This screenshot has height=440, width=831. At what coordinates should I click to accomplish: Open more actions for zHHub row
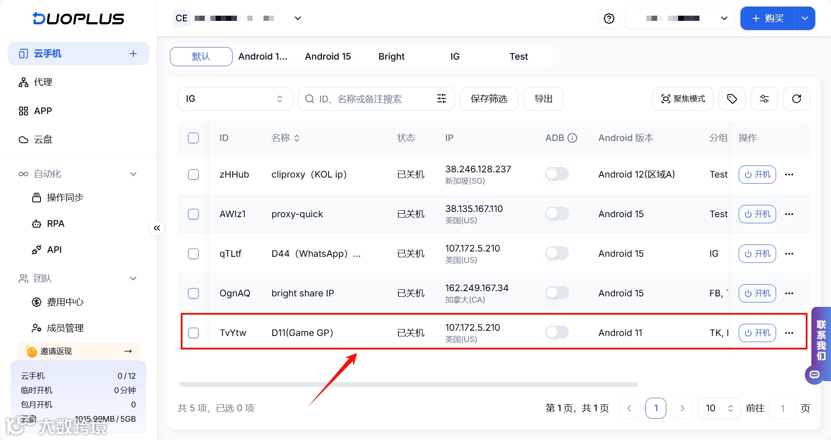789,175
